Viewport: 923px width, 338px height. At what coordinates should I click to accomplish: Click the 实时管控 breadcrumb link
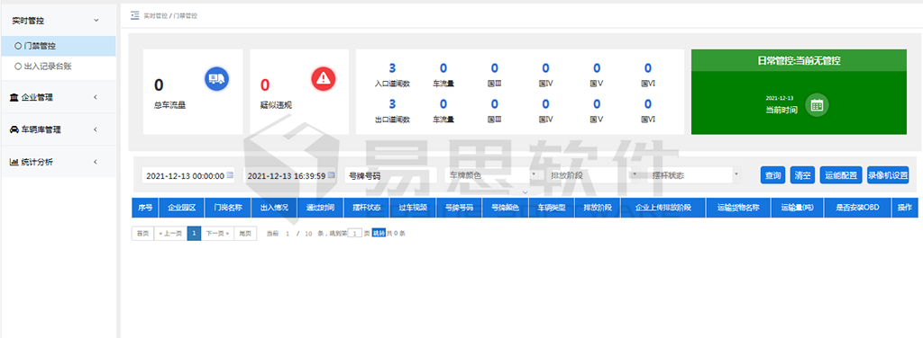pos(155,16)
